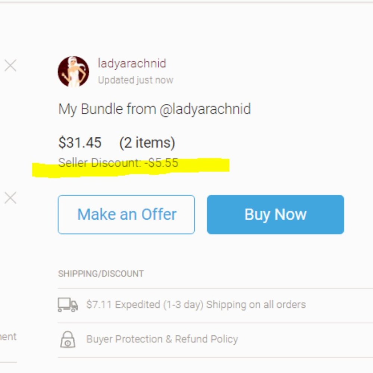Click the upper X to dismiss bundle panel
Image resolution: width=373 pixels, height=373 pixels.
click(x=10, y=66)
